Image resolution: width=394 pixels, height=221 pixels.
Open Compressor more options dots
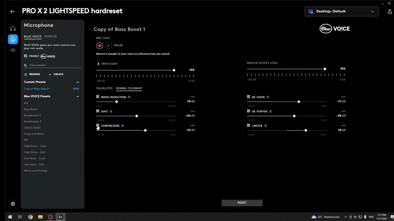point(193,125)
